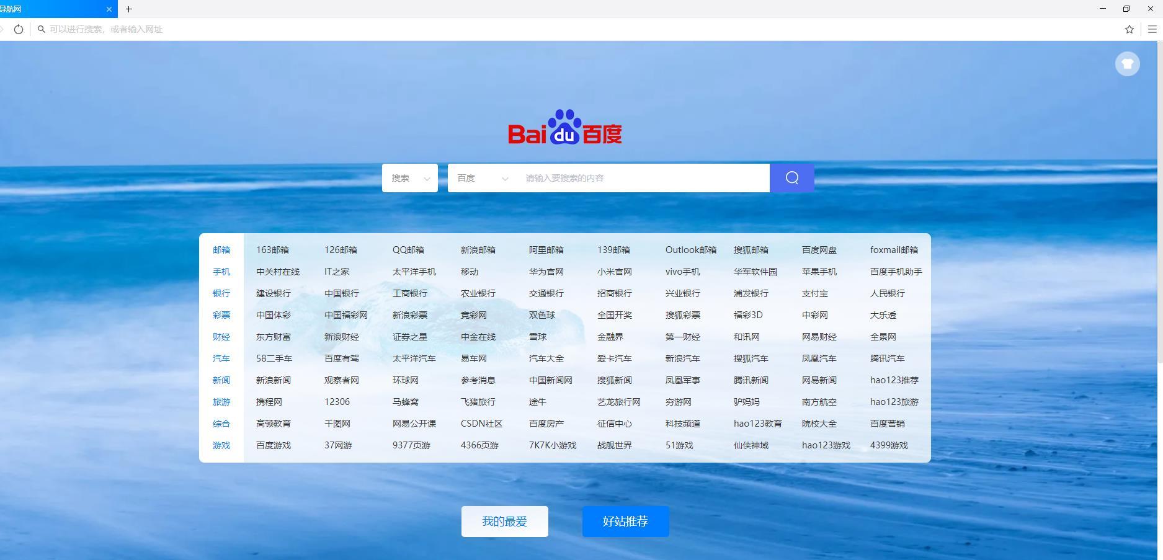Open the 网易公开课 link
The image size is (1163, 560).
pyautogui.click(x=414, y=424)
